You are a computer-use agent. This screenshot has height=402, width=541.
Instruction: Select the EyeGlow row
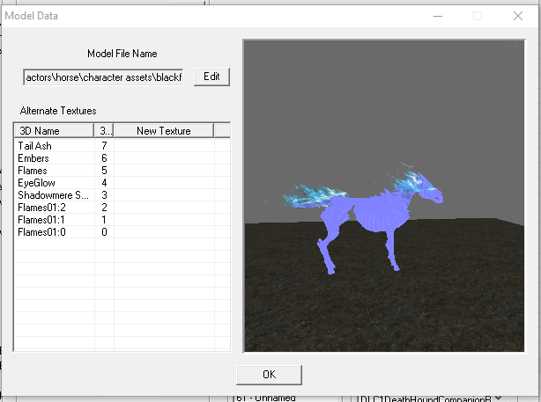coord(122,183)
